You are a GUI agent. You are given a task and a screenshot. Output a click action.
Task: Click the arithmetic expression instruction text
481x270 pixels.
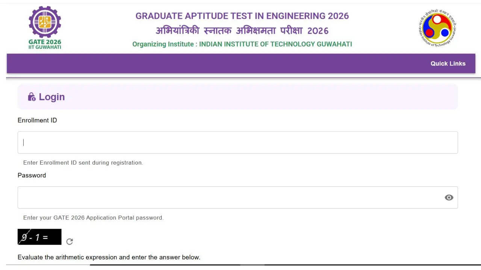click(x=109, y=257)
